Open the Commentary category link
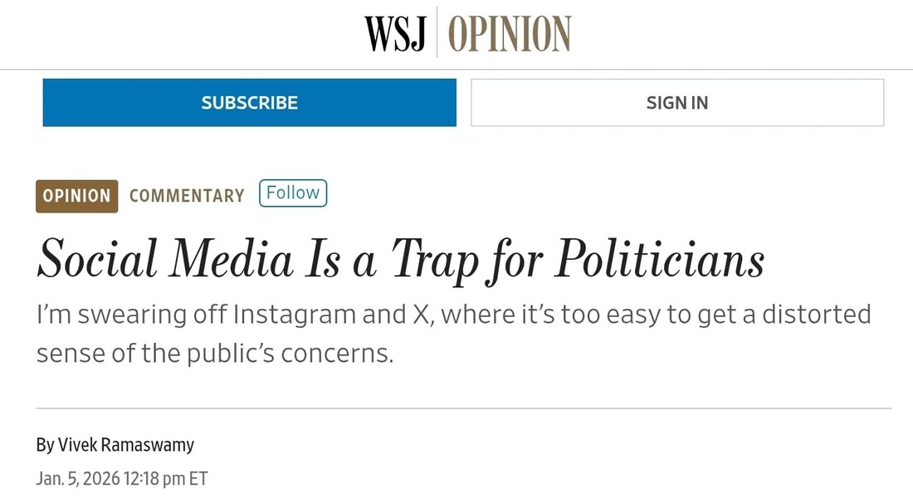Screen dimensions: 913x498 click(x=187, y=196)
